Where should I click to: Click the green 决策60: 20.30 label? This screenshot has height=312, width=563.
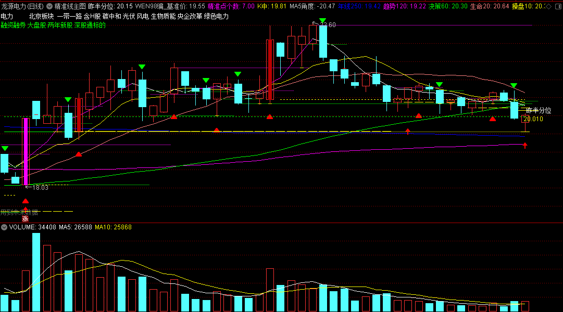448,6
